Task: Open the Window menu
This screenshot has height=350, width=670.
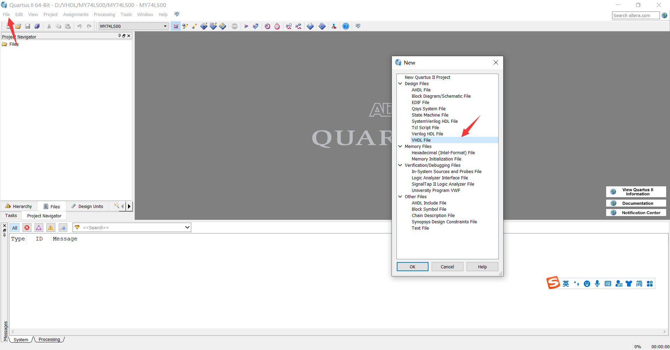Action: pos(145,14)
